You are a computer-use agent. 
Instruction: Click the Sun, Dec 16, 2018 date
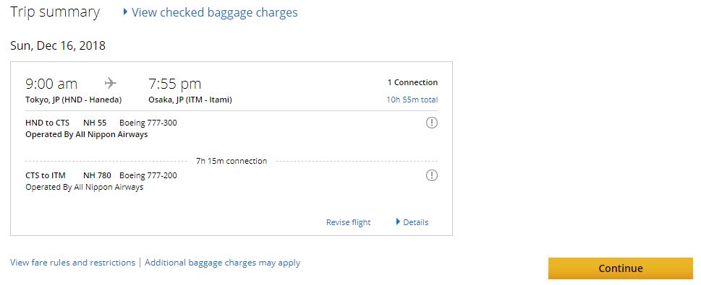(x=58, y=45)
